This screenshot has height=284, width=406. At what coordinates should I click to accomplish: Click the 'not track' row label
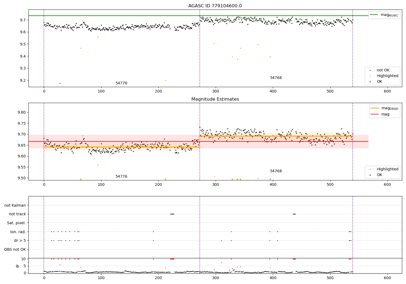(17, 214)
